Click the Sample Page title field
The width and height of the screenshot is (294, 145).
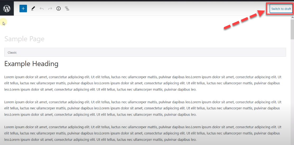coord(24,39)
